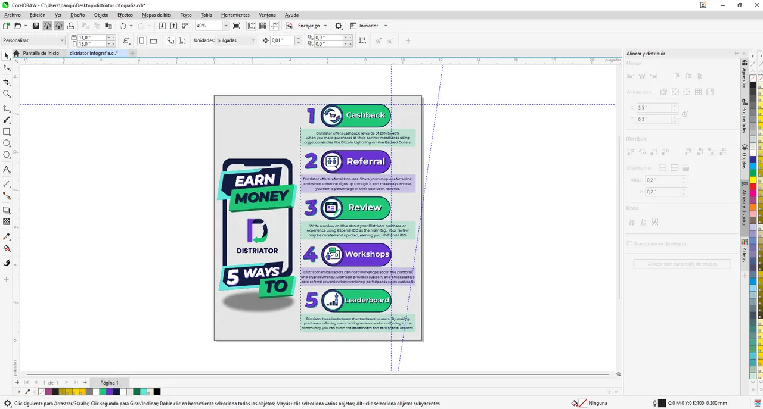
Task: Click the nudge distance 0,01" field
Action: [x=283, y=40]
